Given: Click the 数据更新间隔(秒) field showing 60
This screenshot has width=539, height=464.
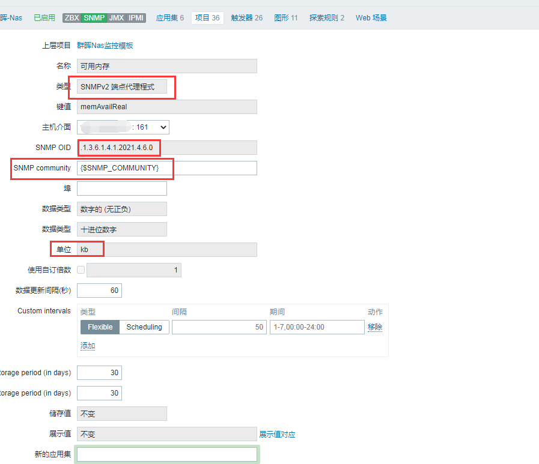Looking at the screenshot, I should [99, 291].
